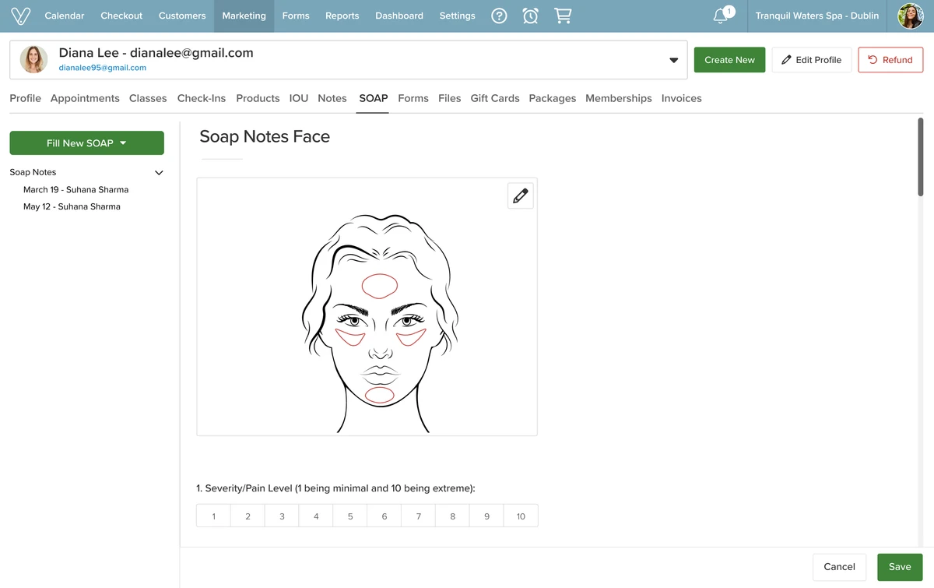934x588 pixels.
Task: Click the Cancel button
Action: point(839,567)
